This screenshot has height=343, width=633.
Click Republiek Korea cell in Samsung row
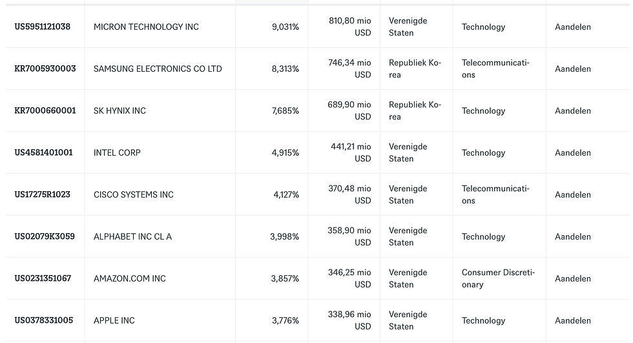click(x=415, y=68)
